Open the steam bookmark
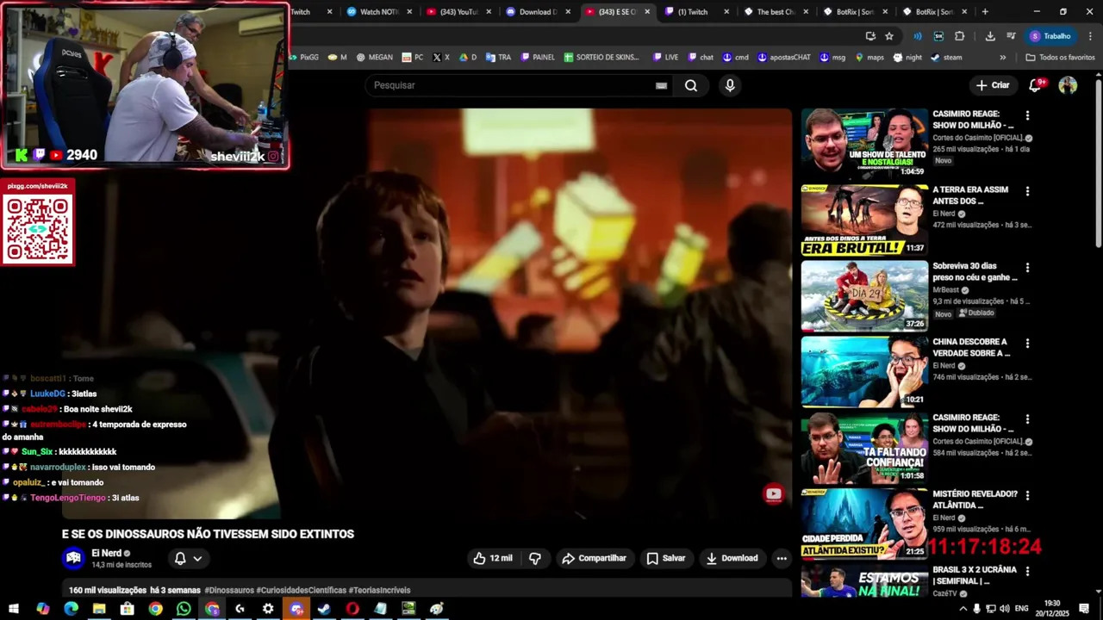 click(945, 58)
